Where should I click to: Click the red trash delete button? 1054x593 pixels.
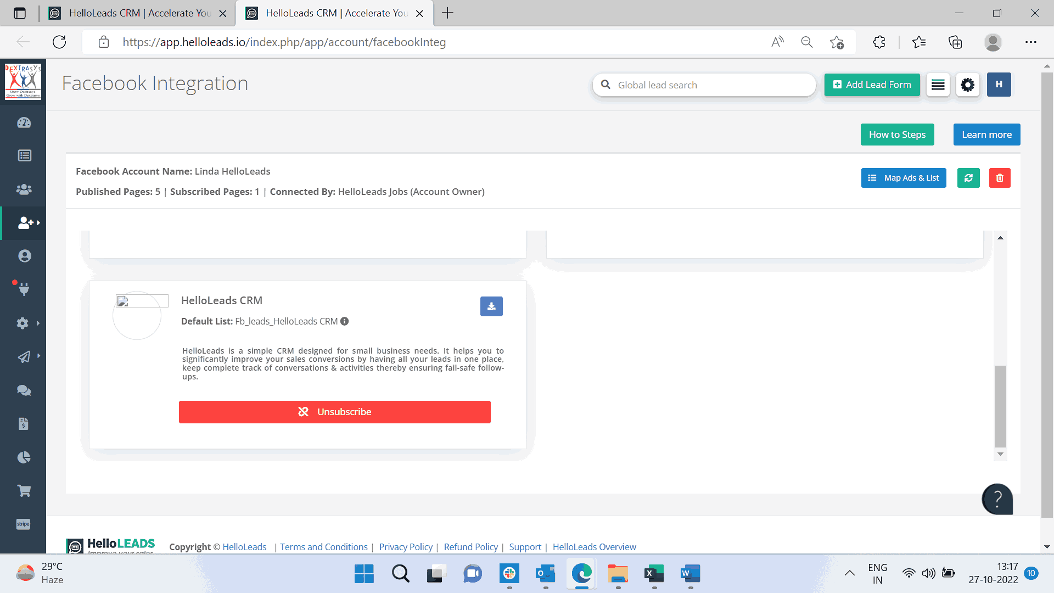(x=1000, y=178)
